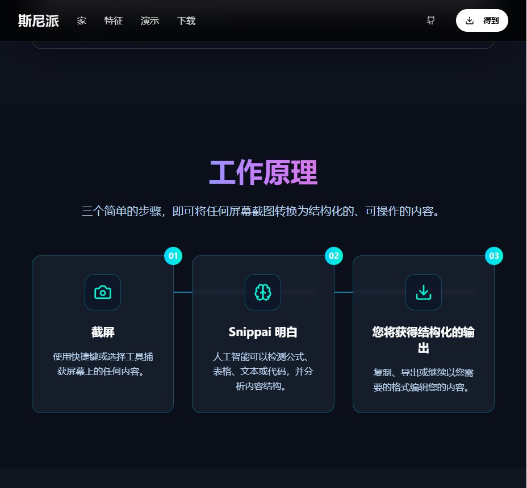Click the 工作原理 section heading
Image resolution: width=527 pixels, height=488 pixels.
(x=263, y=173)
